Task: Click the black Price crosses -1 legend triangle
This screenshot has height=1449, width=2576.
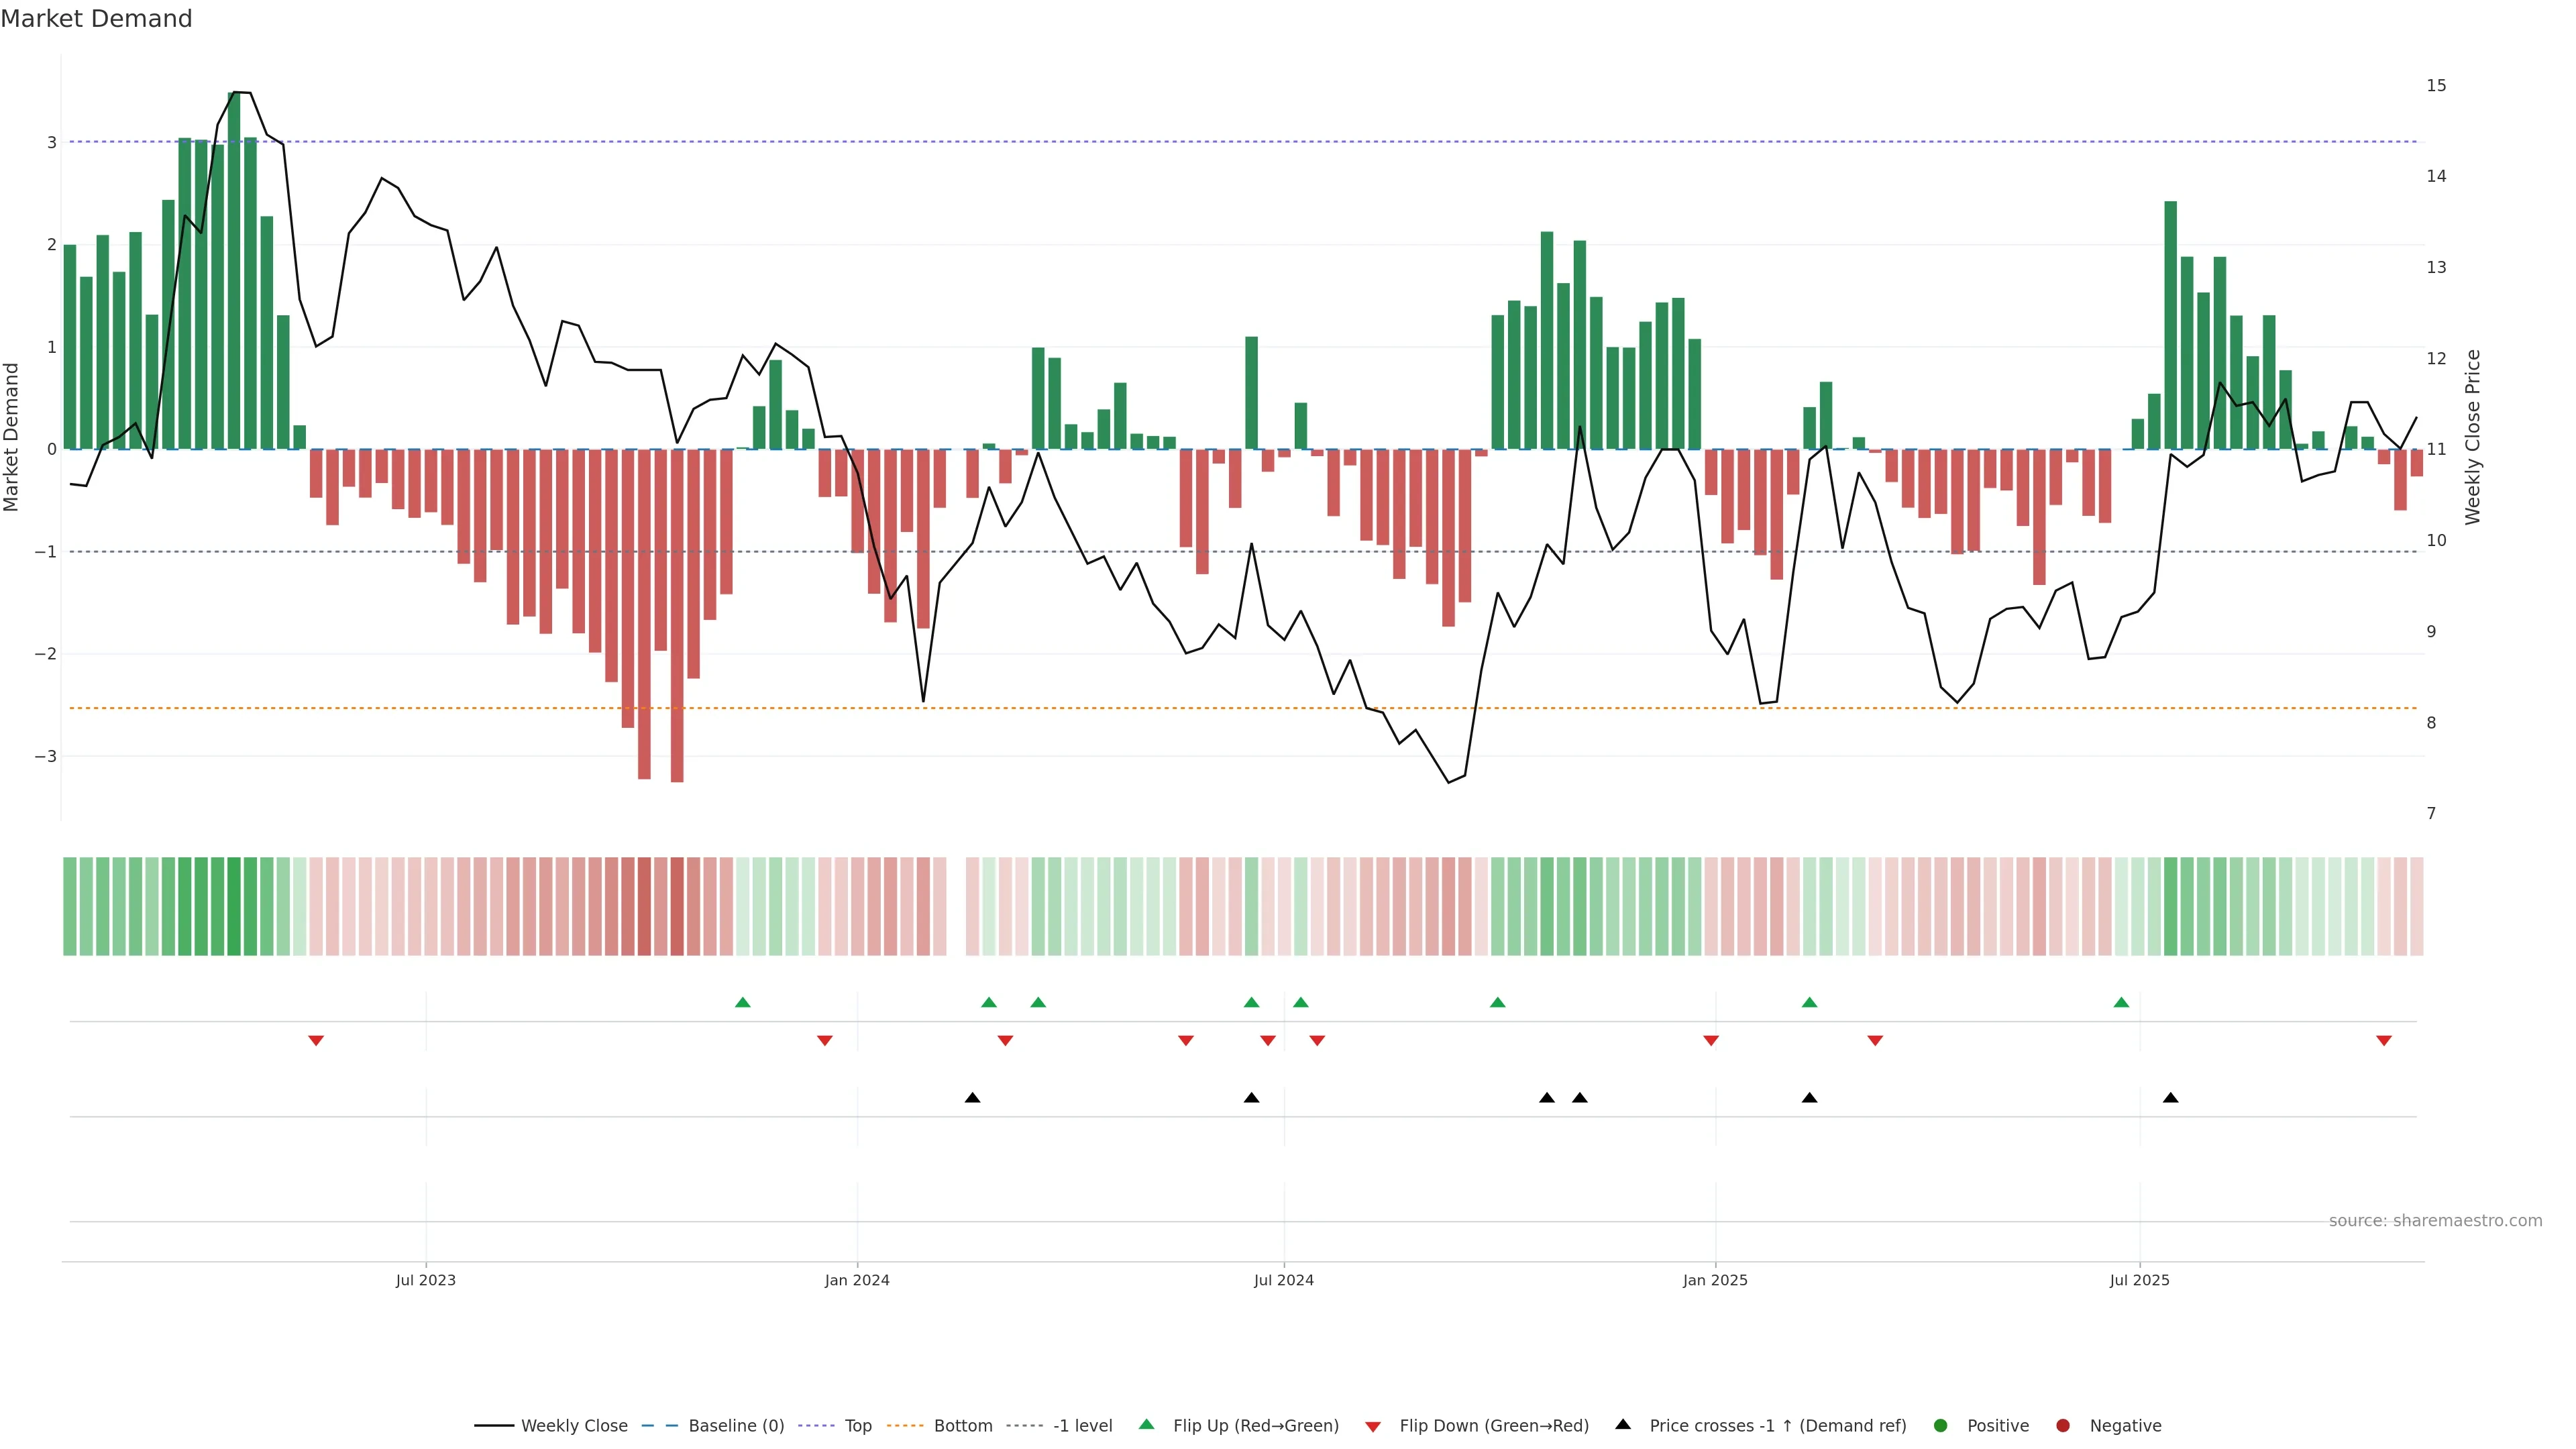Action: (1623, 1424)
